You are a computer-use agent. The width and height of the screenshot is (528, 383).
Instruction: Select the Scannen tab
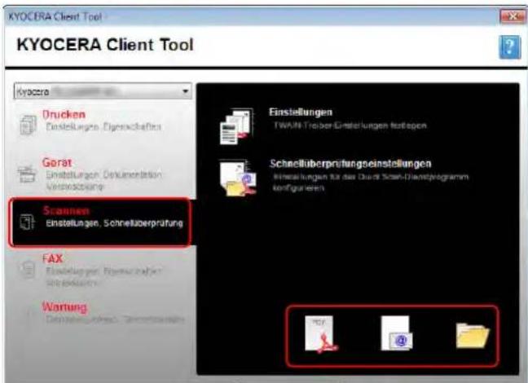coord(100,222)
